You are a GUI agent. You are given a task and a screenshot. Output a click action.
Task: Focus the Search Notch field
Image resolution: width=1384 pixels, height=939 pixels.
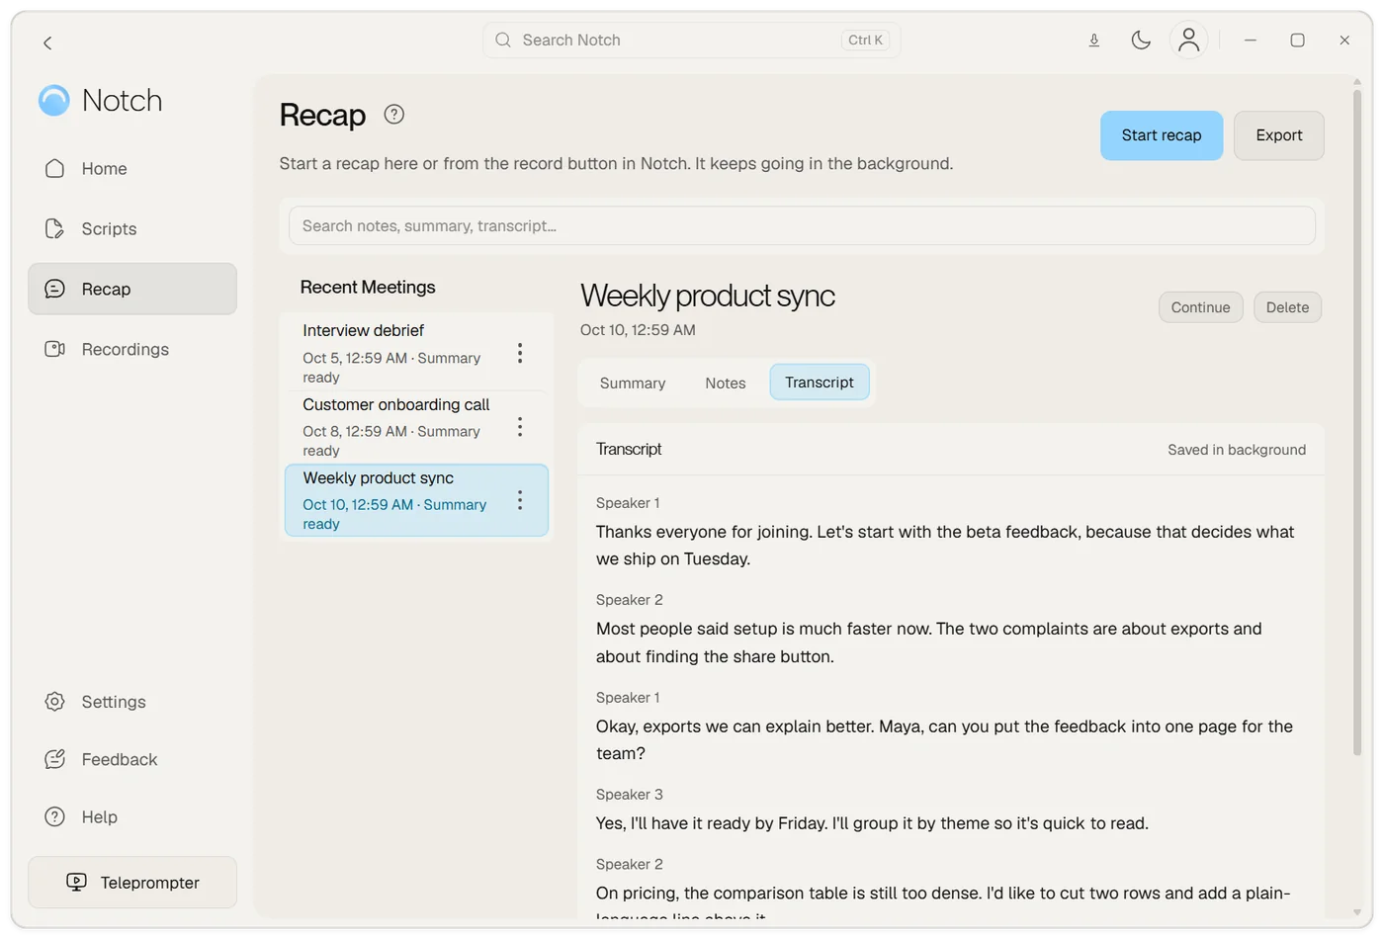click(x=692, y=41)
